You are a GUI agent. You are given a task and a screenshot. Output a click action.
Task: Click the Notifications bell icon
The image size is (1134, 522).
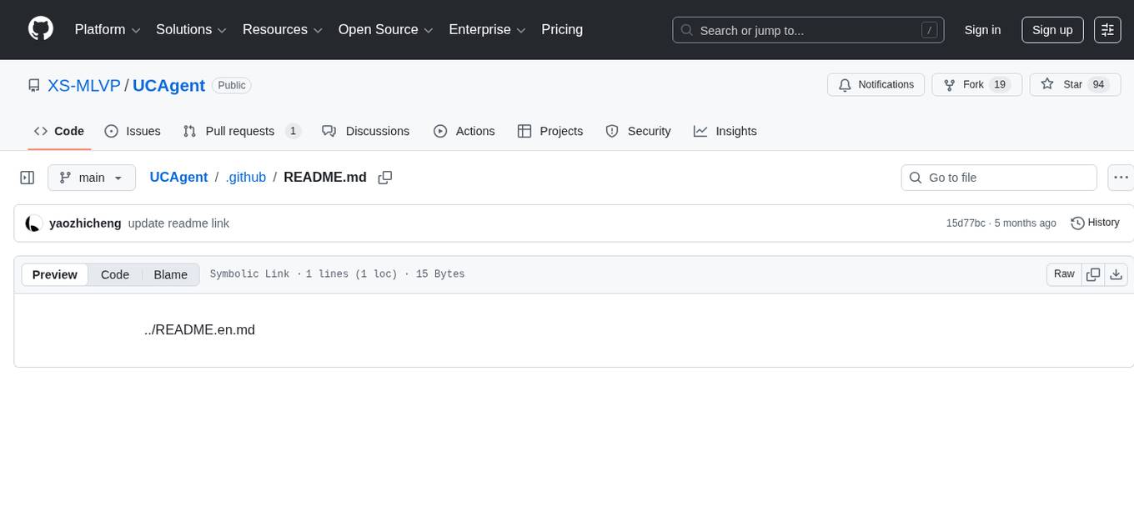click(x=845, y=84)
